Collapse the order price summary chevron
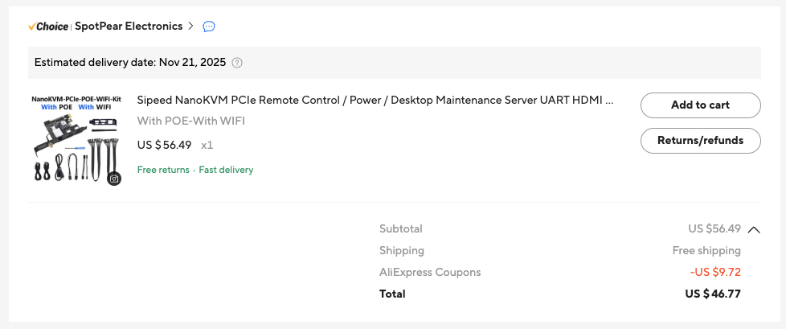The width and height of the screenshot is (786, 329). click(754, 229)
